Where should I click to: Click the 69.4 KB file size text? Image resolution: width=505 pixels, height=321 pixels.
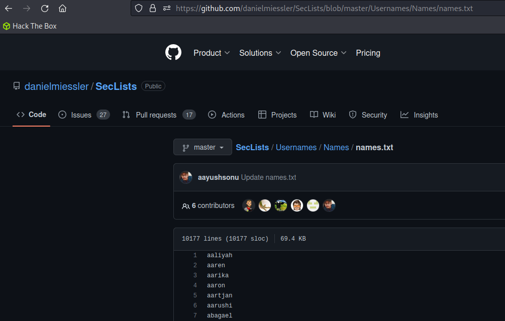[293, 239]
